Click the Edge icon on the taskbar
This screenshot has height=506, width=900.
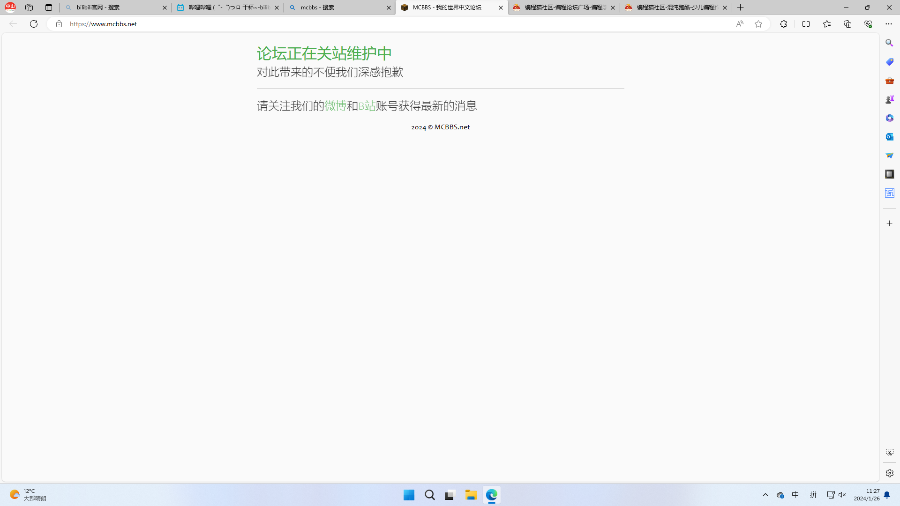(491, 495)
